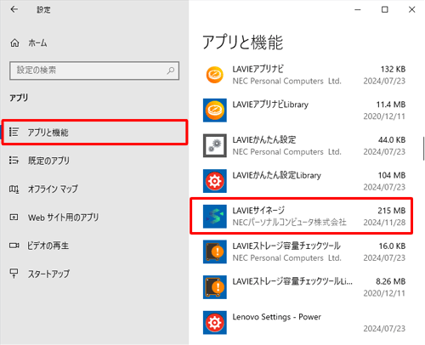Click the 132 KB size value
The image size is (425, 345).
coord(393,69)
